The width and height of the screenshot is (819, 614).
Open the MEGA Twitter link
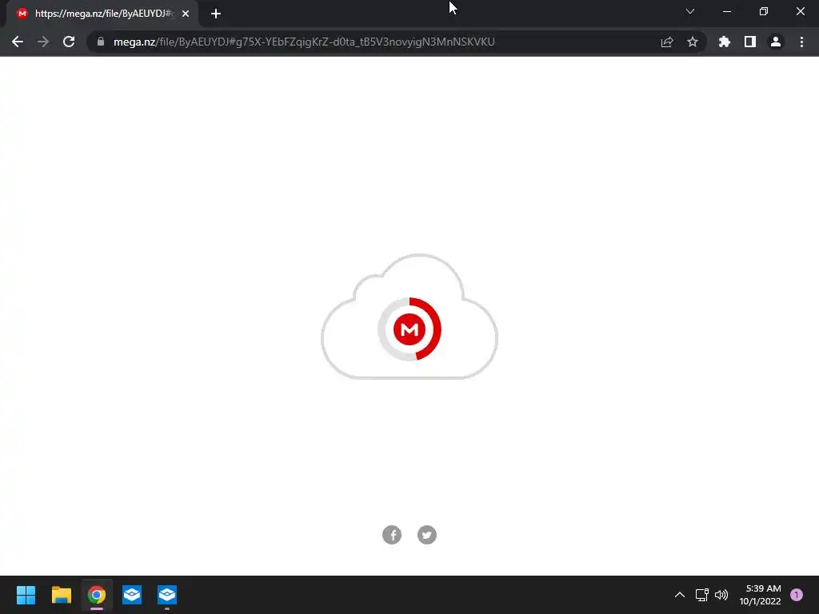point(427,535)
